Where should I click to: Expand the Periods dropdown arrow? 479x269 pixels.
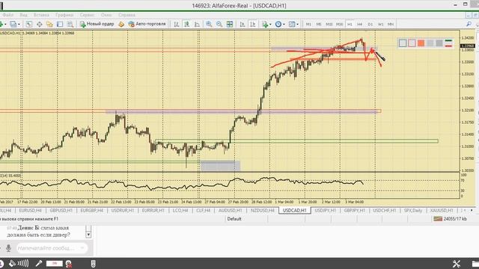coord(284,24)
